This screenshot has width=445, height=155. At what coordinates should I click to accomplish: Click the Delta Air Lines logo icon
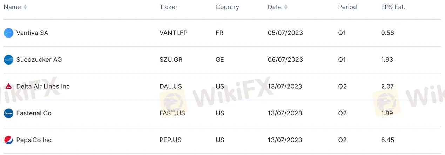pos(8,86)
